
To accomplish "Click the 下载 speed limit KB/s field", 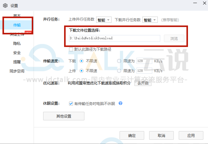I will [144, 61].
